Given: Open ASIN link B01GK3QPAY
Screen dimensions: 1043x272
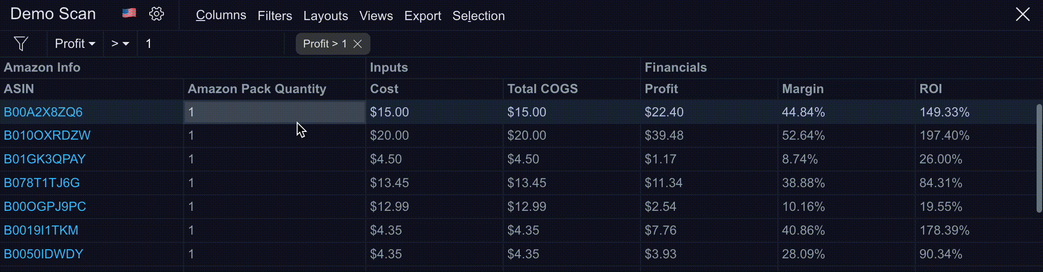Looking at the screenshot, I should click(44, 159).
